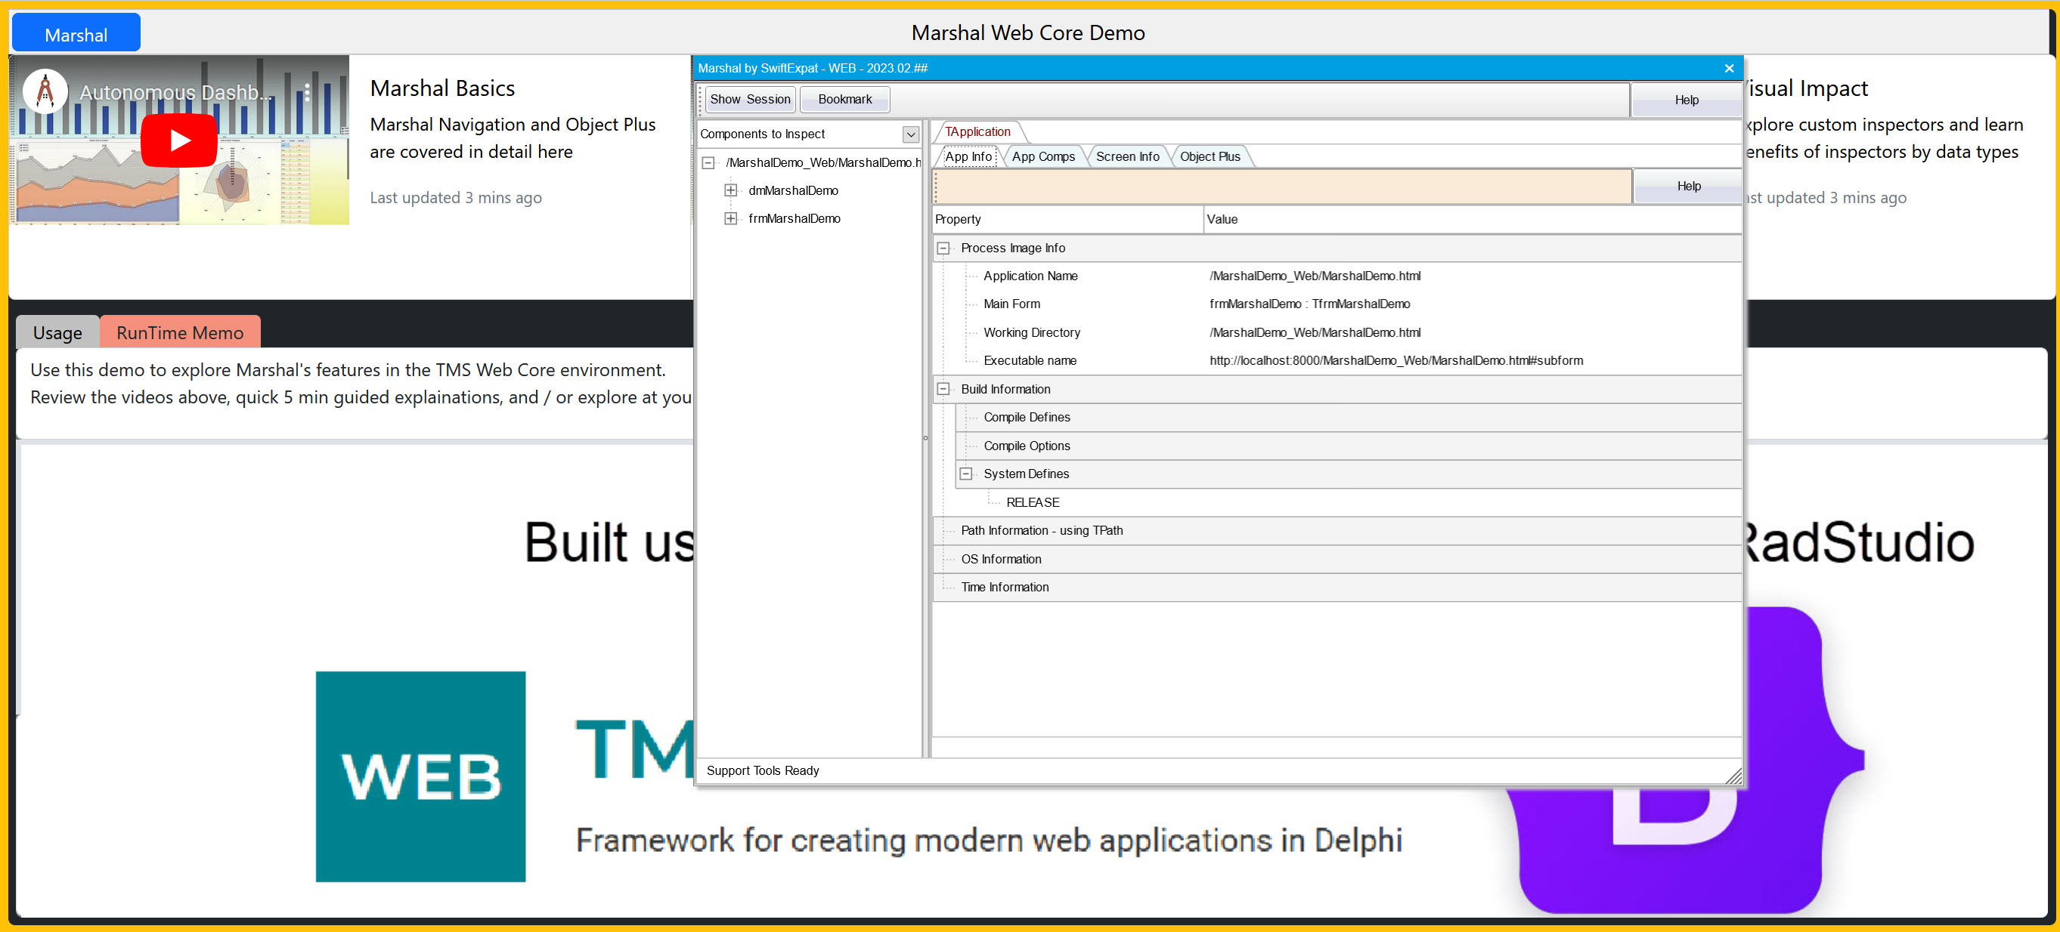
Task: Click the localhost:8000 executable URL value
Action: click(1396, 361)
